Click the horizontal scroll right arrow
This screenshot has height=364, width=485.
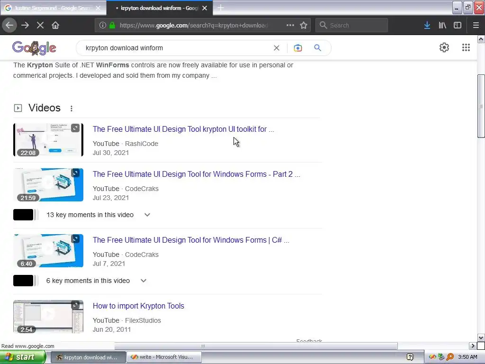coord(473,346)
